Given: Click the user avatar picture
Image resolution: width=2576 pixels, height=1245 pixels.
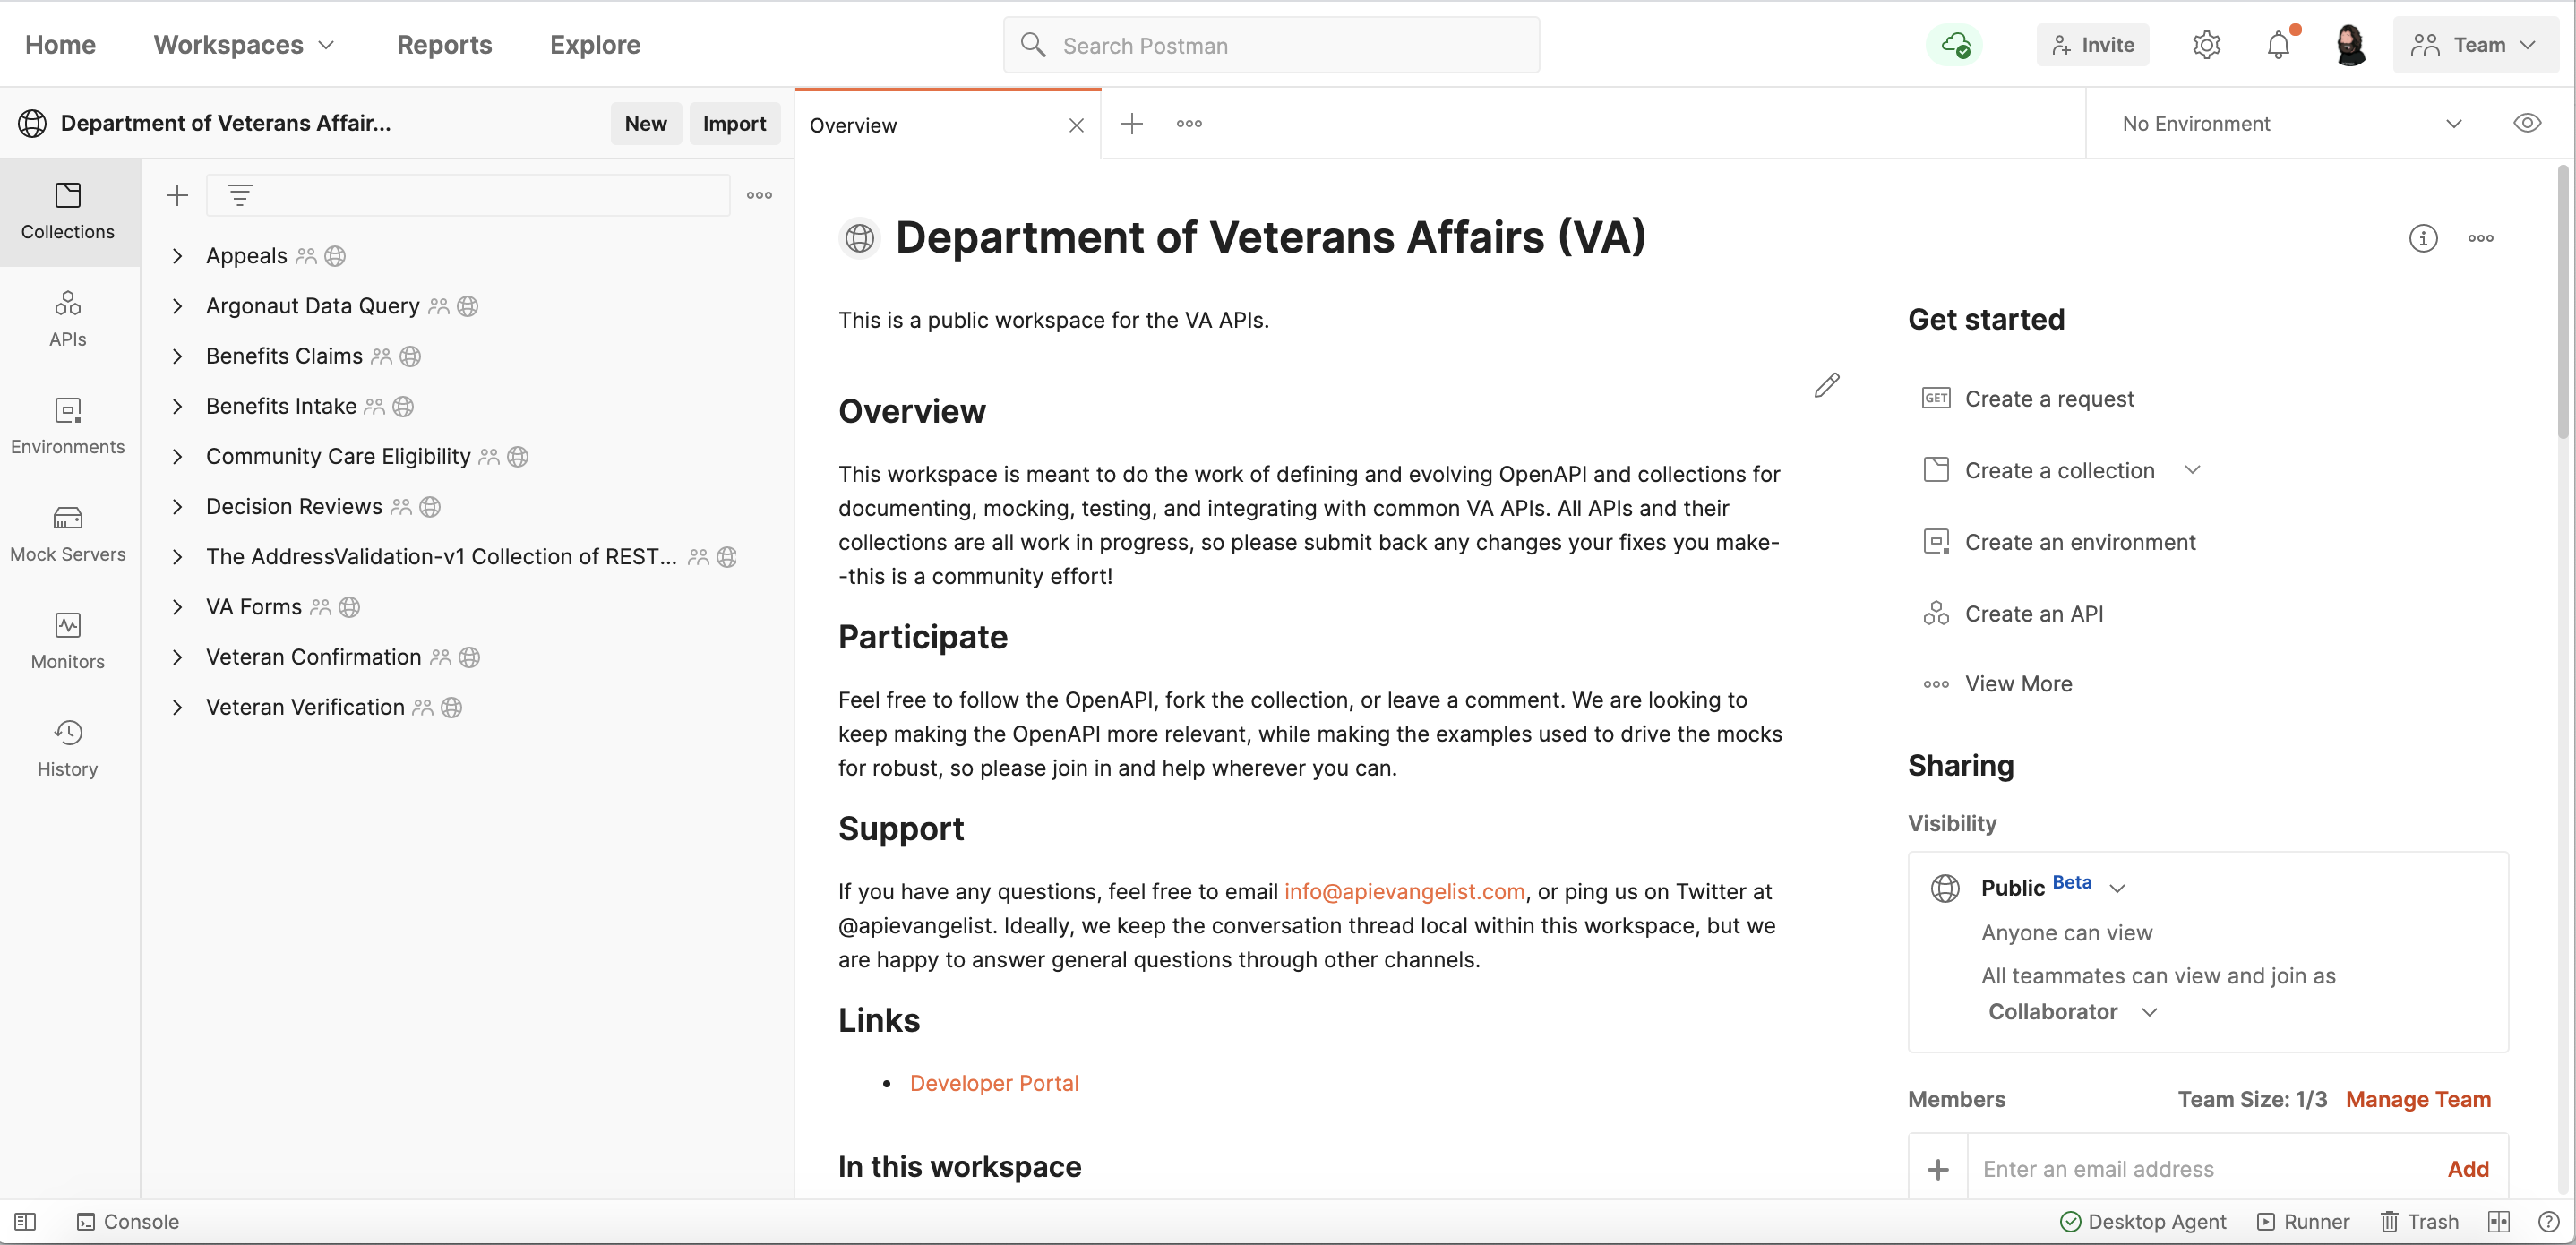Looking at the screenshot, I should 2350,45.
